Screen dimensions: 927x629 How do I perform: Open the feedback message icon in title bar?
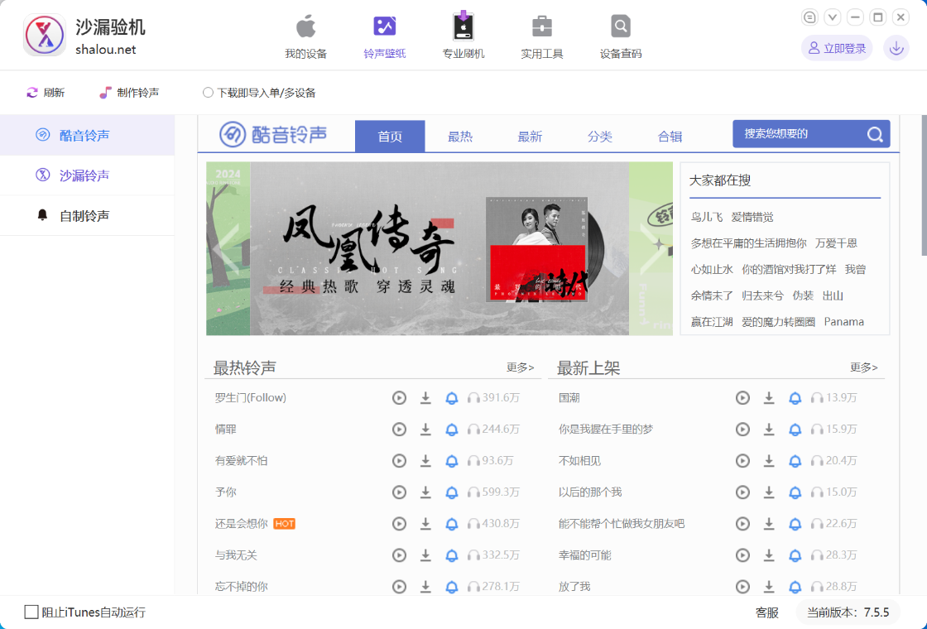click(809, 17)
